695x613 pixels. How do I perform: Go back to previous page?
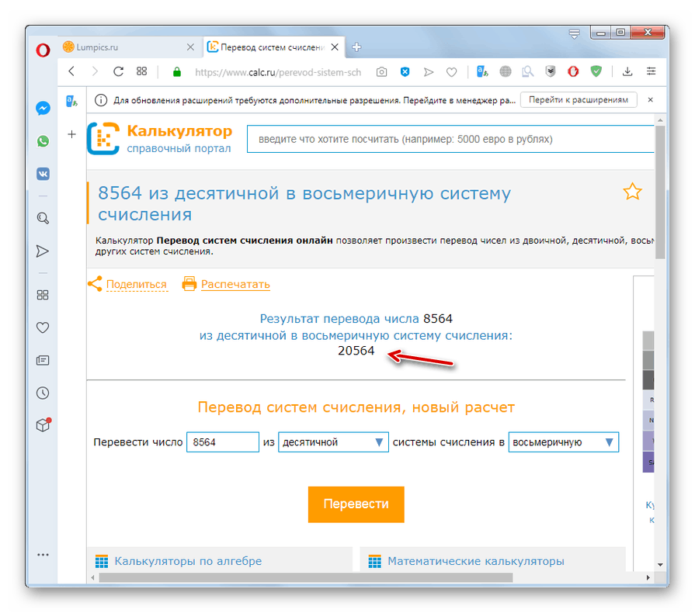[x=71, y=71]
